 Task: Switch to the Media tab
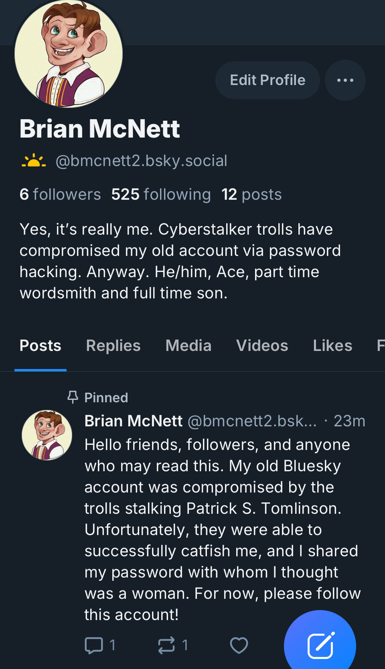point(189,346)
